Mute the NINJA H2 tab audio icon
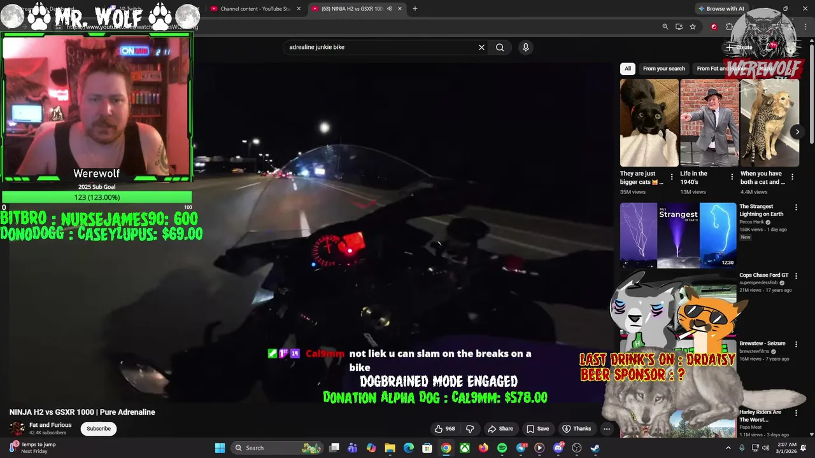Viewport: 815px width, 458px height. [x=389, y=9]
